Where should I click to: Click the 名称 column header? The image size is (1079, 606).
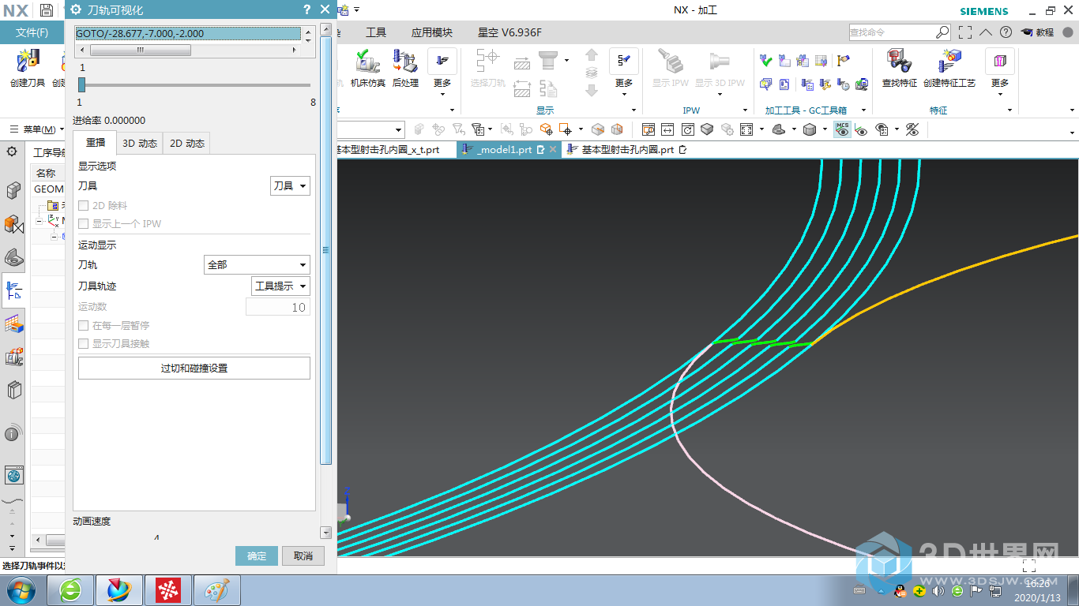(46, 173)
